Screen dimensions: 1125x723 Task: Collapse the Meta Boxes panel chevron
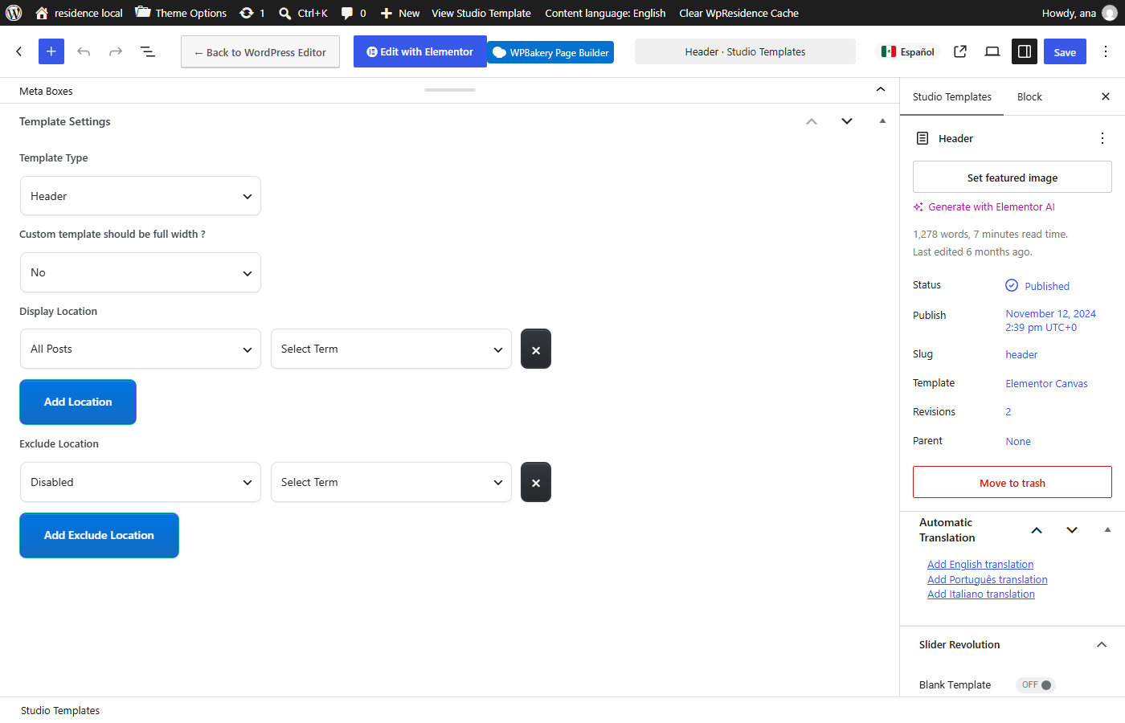click(x=881, y=89)
